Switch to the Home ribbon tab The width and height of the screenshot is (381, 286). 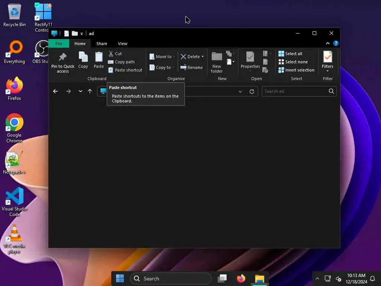point(80,44)
